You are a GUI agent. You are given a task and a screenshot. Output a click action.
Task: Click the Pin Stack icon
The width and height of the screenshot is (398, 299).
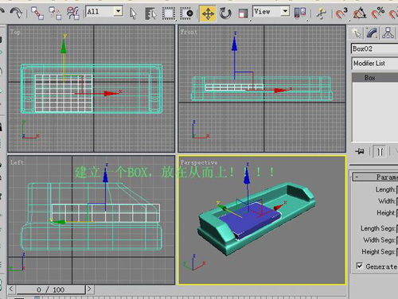[x=360, y=151]
